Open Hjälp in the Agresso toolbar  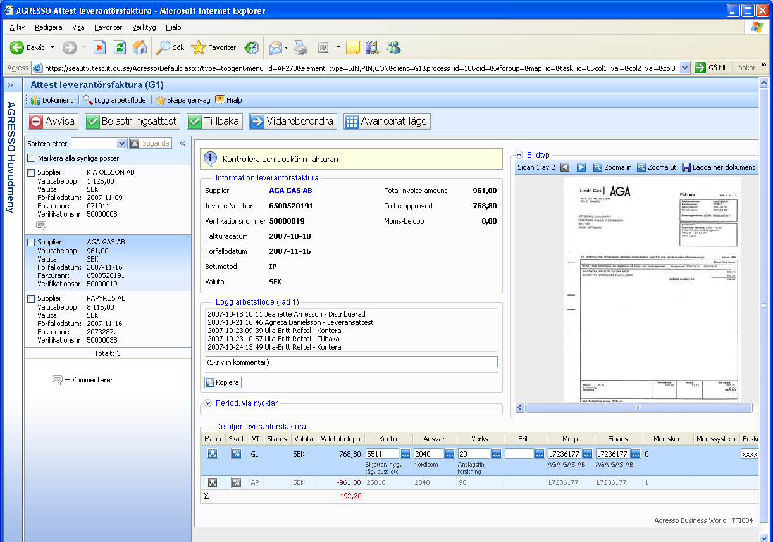tap(228, 100)
